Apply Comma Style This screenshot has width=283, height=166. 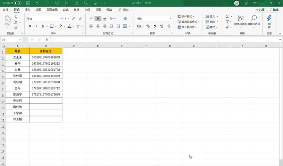point(155,26)
